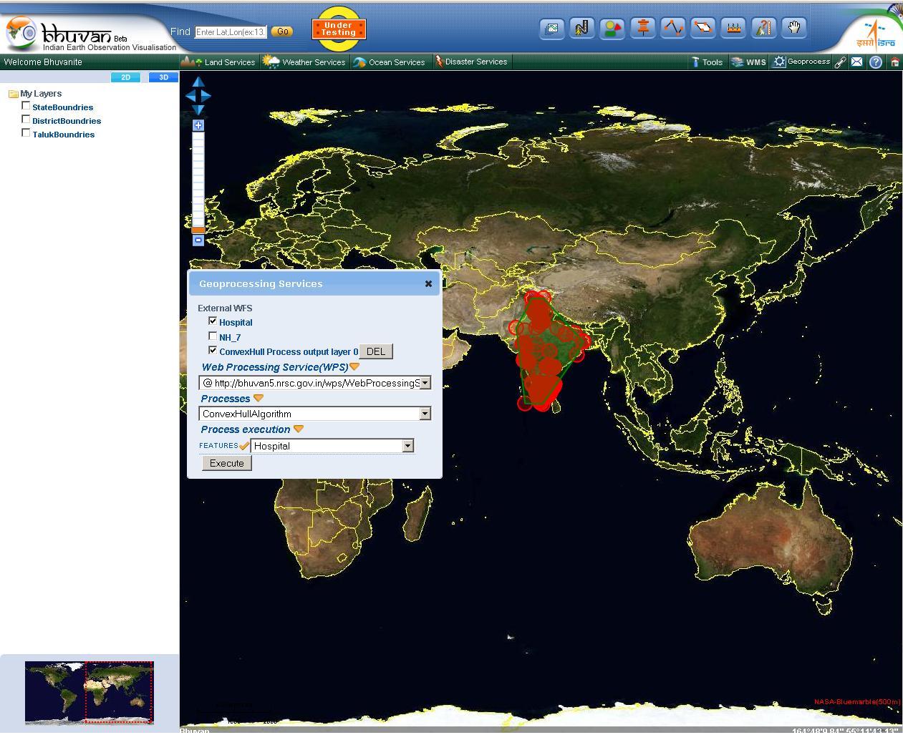Click the Go button
This screenshot has height=735, width=903.
(283, 31)
